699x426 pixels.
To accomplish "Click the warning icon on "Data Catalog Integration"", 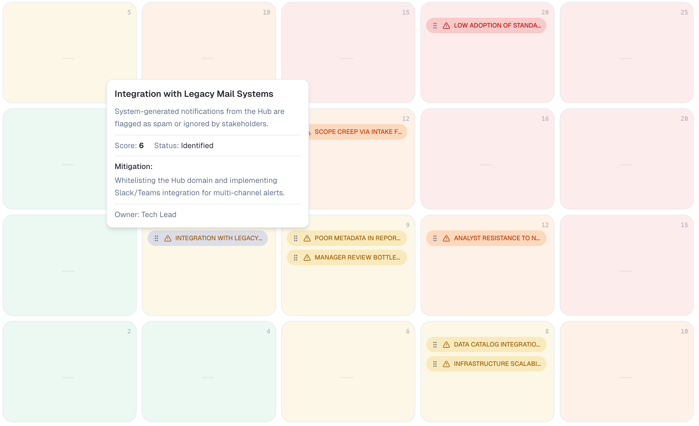I will point(446,344).
